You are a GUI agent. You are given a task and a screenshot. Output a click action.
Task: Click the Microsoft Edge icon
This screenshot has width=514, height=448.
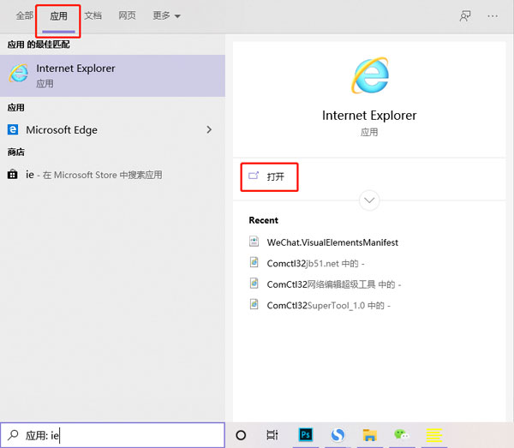tap(13, 129)
